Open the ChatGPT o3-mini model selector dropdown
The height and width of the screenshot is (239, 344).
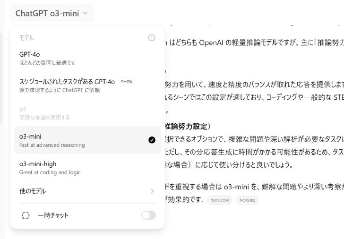tap(52, 13)
